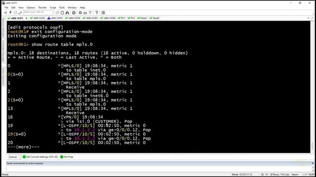
Task: Open the Session Manager connect icon
Action: (x=5, y=13)
